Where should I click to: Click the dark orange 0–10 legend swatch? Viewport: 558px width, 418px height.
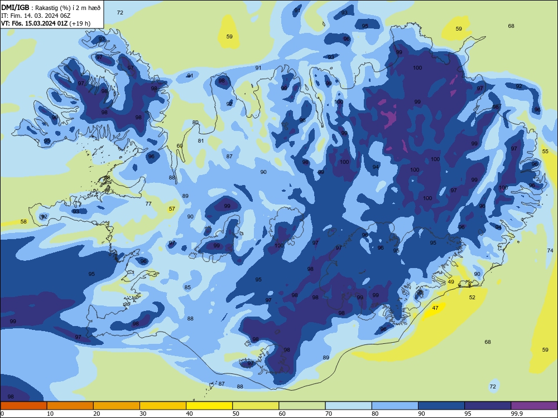point(23,406)
